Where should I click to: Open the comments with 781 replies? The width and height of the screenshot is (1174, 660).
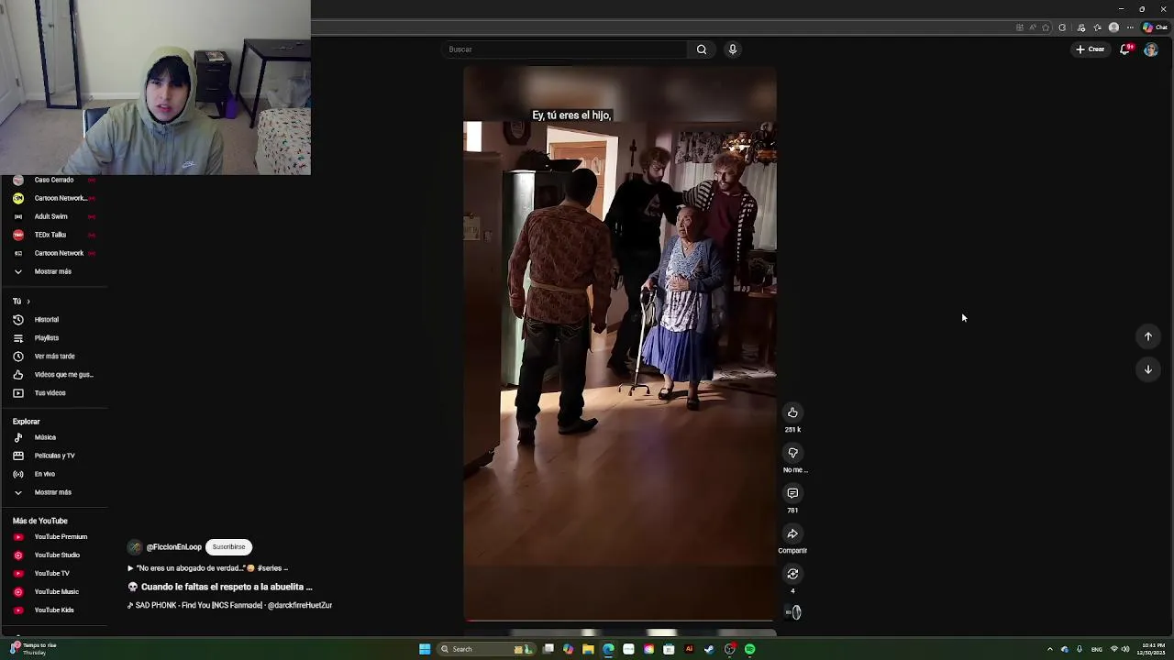[792, 493]
